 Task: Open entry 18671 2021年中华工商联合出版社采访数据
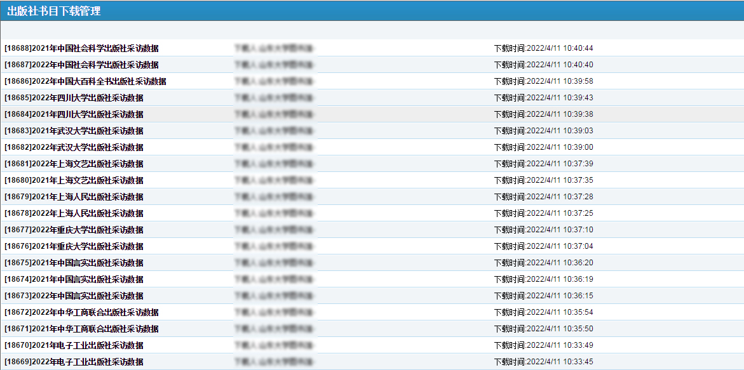pos(81,329)
